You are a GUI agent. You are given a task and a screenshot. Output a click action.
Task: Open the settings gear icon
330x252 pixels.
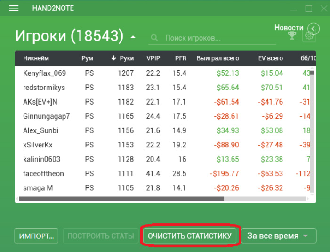click(309, 36)
